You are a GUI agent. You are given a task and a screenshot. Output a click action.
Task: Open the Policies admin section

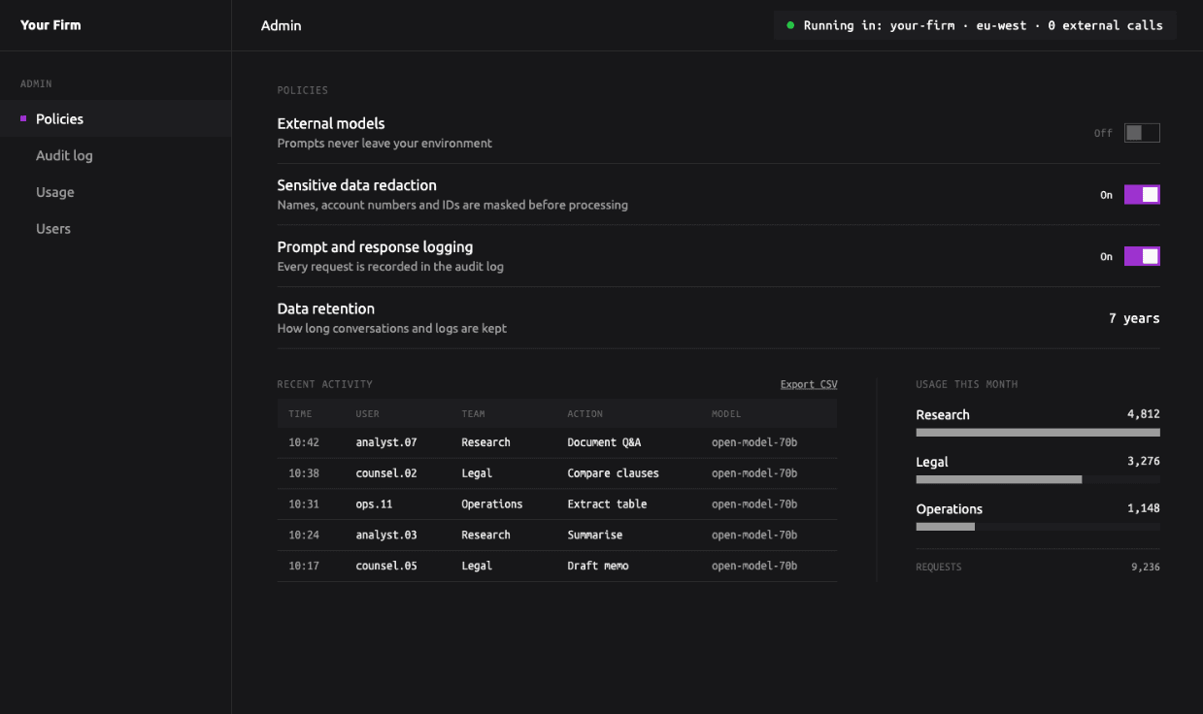click(116, 118)
